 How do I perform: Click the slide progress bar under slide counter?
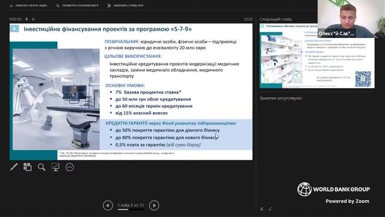click(x=131, y=210)
